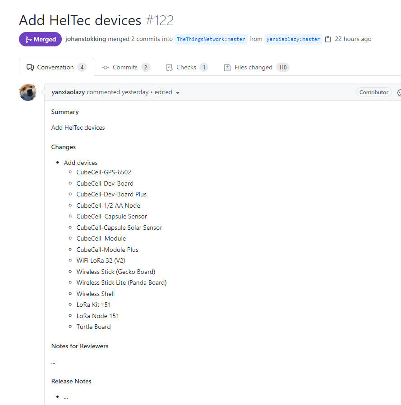Click the Checks tab checklist icon

click(x=170, y=68)
